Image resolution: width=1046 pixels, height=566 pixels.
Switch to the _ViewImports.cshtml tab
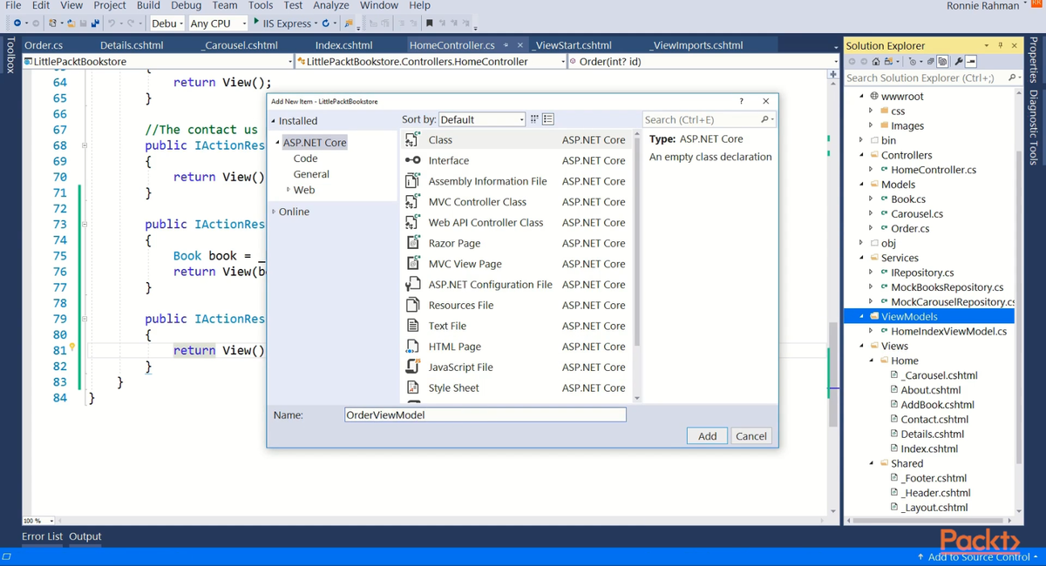(696, 45)
